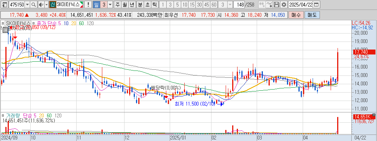Click the trade value 243,338백만
Viewport: 377px width, 141px height.
(x=150, y=15)
